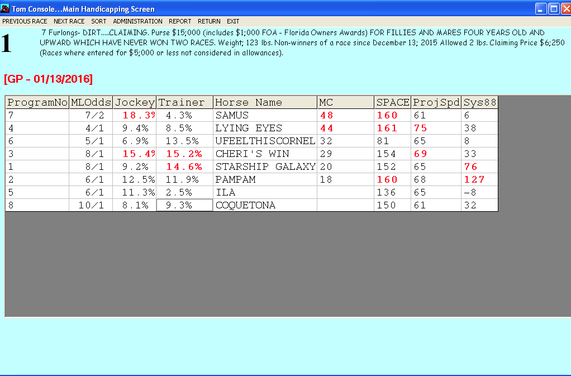Select the UFEELTHISCORNEL horse name cell
This screenshot has height=376, width=571.
(265, 141)
